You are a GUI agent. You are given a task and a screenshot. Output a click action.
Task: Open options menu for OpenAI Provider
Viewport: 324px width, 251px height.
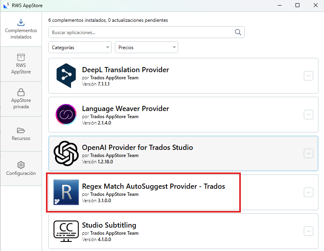(308, 153)
